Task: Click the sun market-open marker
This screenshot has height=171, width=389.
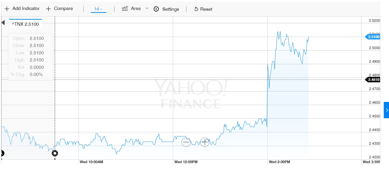Action: (55, 153)
